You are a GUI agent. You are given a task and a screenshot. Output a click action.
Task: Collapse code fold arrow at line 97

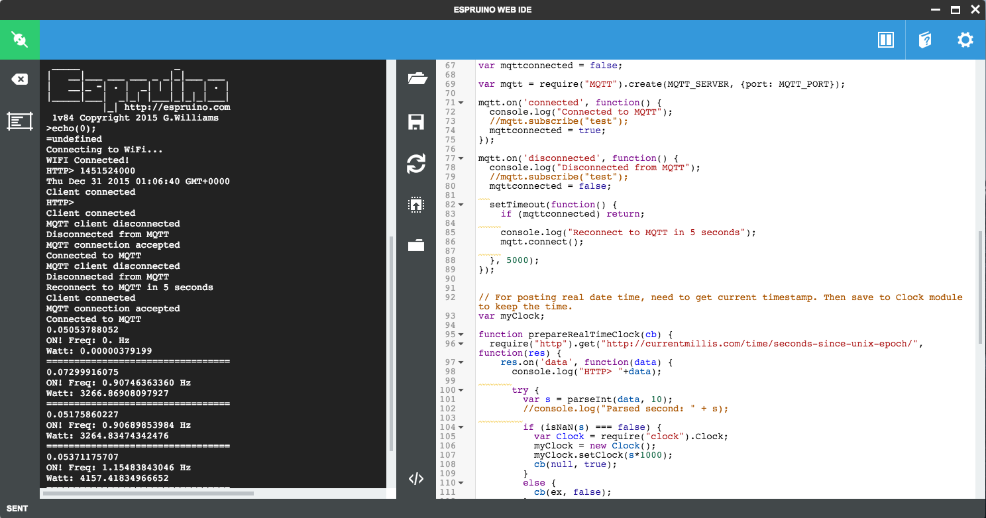point(462,362)
